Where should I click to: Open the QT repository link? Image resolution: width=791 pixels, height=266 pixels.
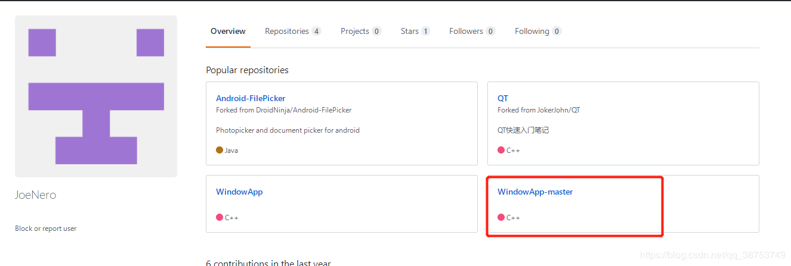503,98
